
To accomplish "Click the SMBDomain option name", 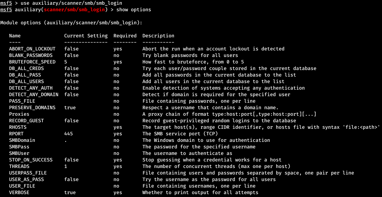I will [22, 140].
